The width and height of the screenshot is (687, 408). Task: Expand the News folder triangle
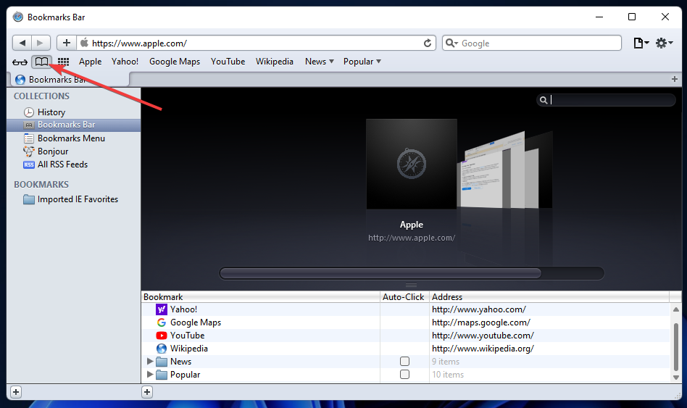click(150, 362)
